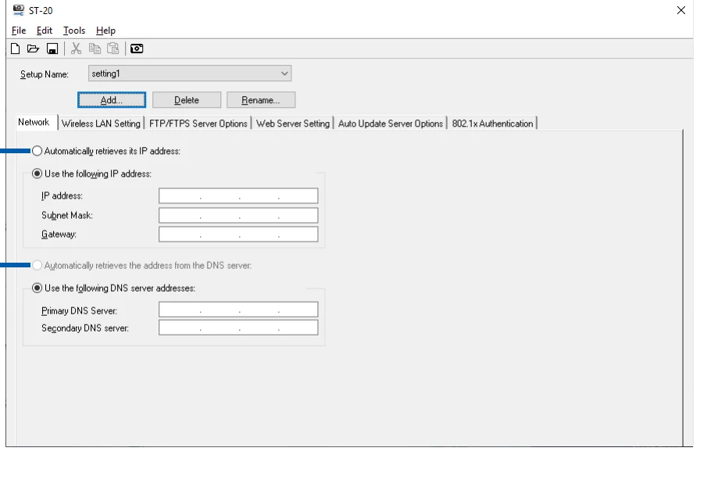Click the New file toolbar icon

click(x=16, y=48)
